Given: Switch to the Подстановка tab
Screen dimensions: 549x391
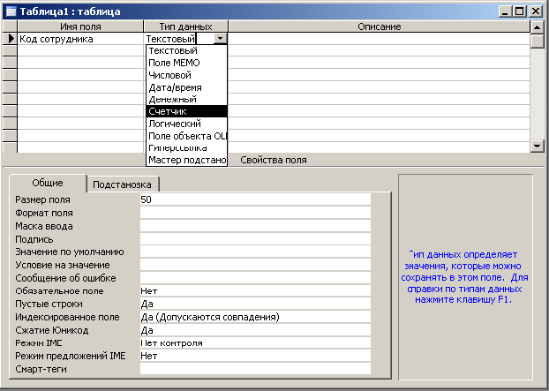Looking at the screenshot, I should pos(122,184).
